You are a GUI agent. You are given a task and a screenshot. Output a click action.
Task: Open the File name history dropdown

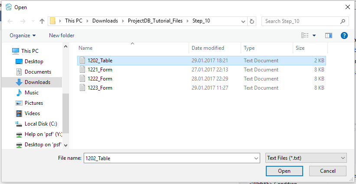(255, 158)
